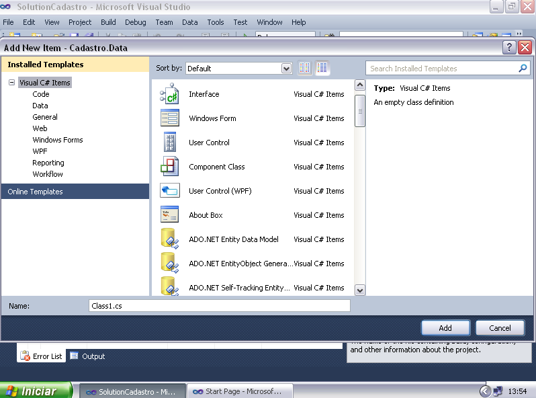This screenshot has width=536, height=398.
Task: Open the Tools menu
Action: point(216,22)
